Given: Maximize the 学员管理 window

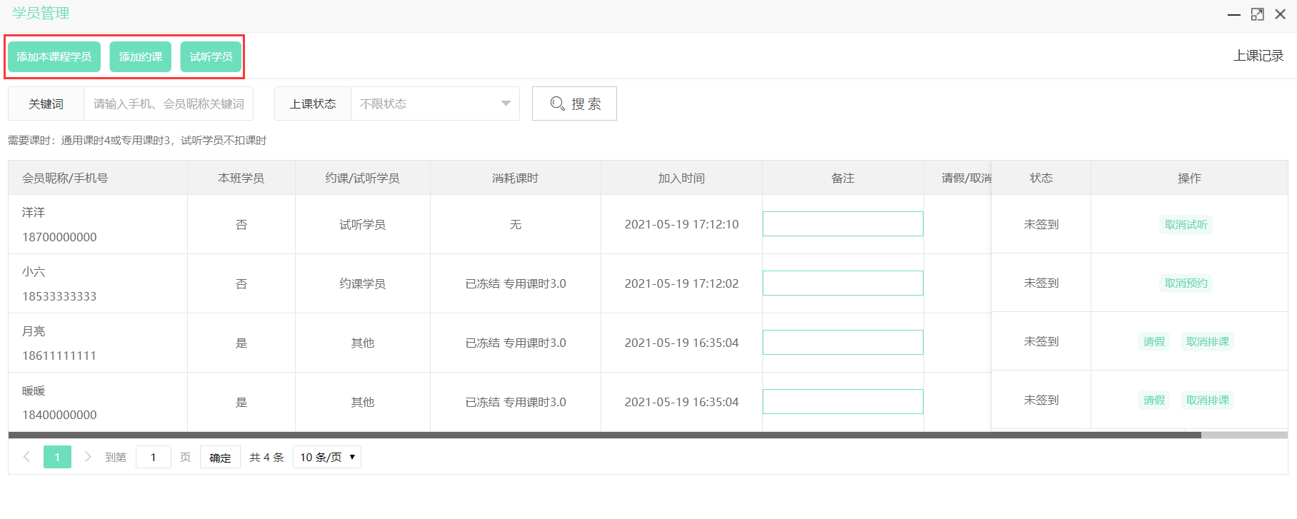Looking at the screenshot, I should (x=1258, y=14).
